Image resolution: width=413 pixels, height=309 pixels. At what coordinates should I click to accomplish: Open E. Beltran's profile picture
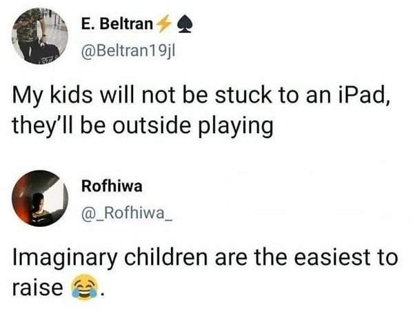click(40, 36)
